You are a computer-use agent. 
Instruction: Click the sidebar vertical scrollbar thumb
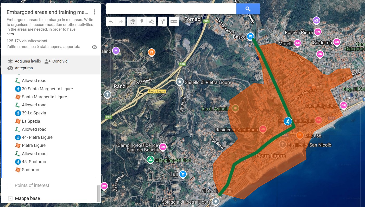(99, 194)
